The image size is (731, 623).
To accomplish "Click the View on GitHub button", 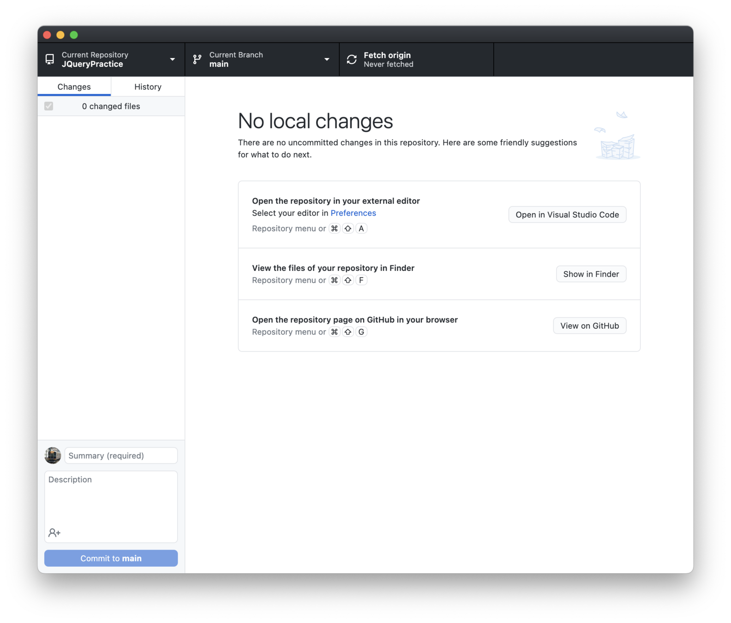I will click(x=589, y=326).
